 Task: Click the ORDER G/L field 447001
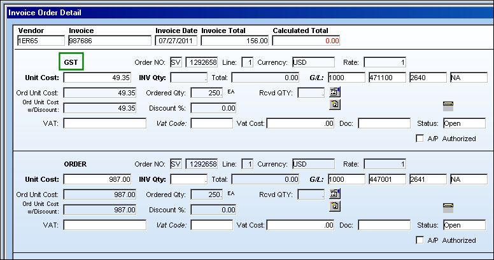point(387,179)
